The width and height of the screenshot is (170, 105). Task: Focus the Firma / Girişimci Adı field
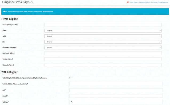(x=103, y=25)
